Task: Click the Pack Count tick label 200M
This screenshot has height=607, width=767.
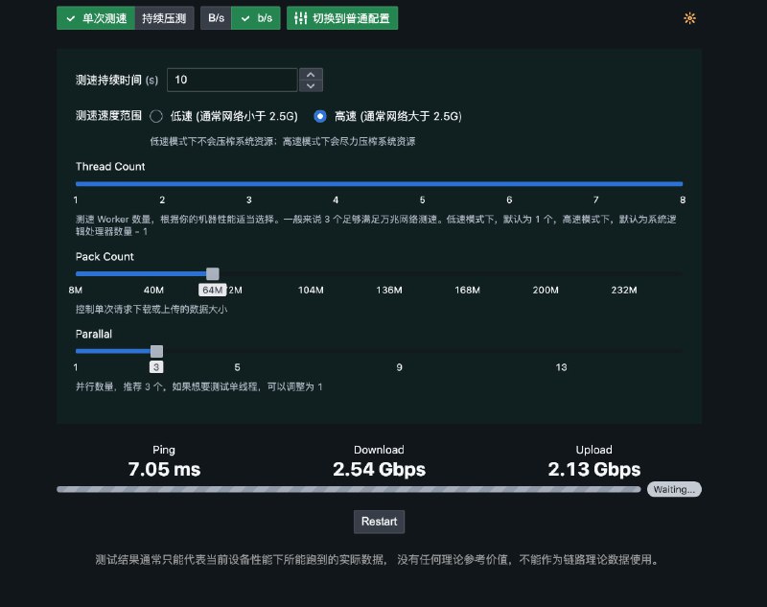Action: [546, 290]
